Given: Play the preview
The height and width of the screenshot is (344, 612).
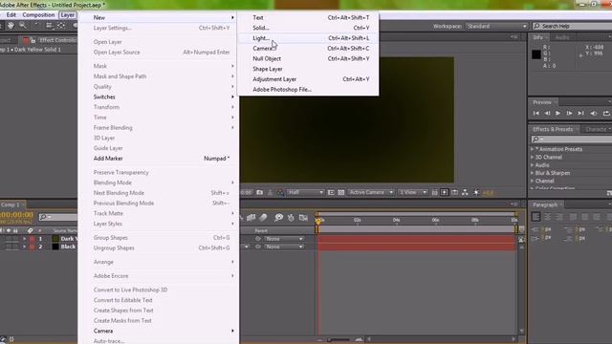Looking at the screenshot, I should (x=558, y=113).
